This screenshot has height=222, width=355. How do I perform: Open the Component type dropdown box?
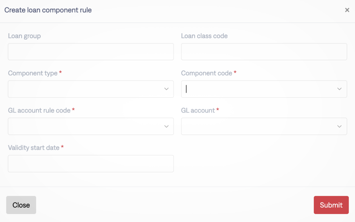[x=86, y=89]
